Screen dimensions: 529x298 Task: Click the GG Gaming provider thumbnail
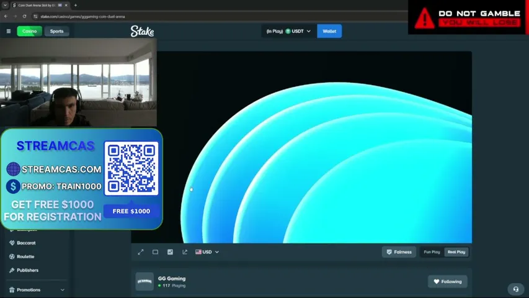(x=144, y=281)
